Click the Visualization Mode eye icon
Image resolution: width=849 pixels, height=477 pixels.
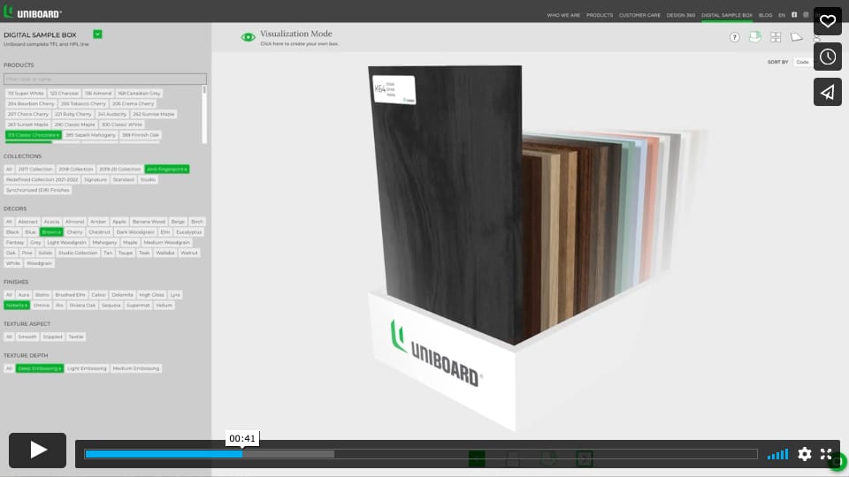tap(248, 37)
